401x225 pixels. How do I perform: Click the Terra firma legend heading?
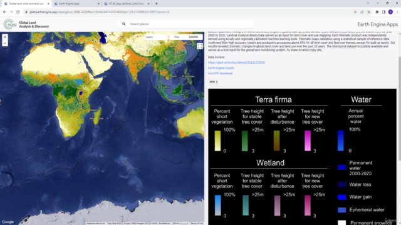273,99
